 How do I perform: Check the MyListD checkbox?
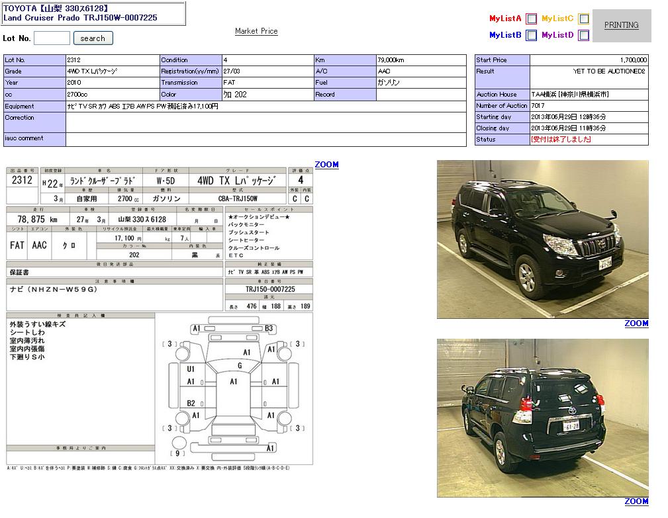pyautogui.click(x=583, y=36)
